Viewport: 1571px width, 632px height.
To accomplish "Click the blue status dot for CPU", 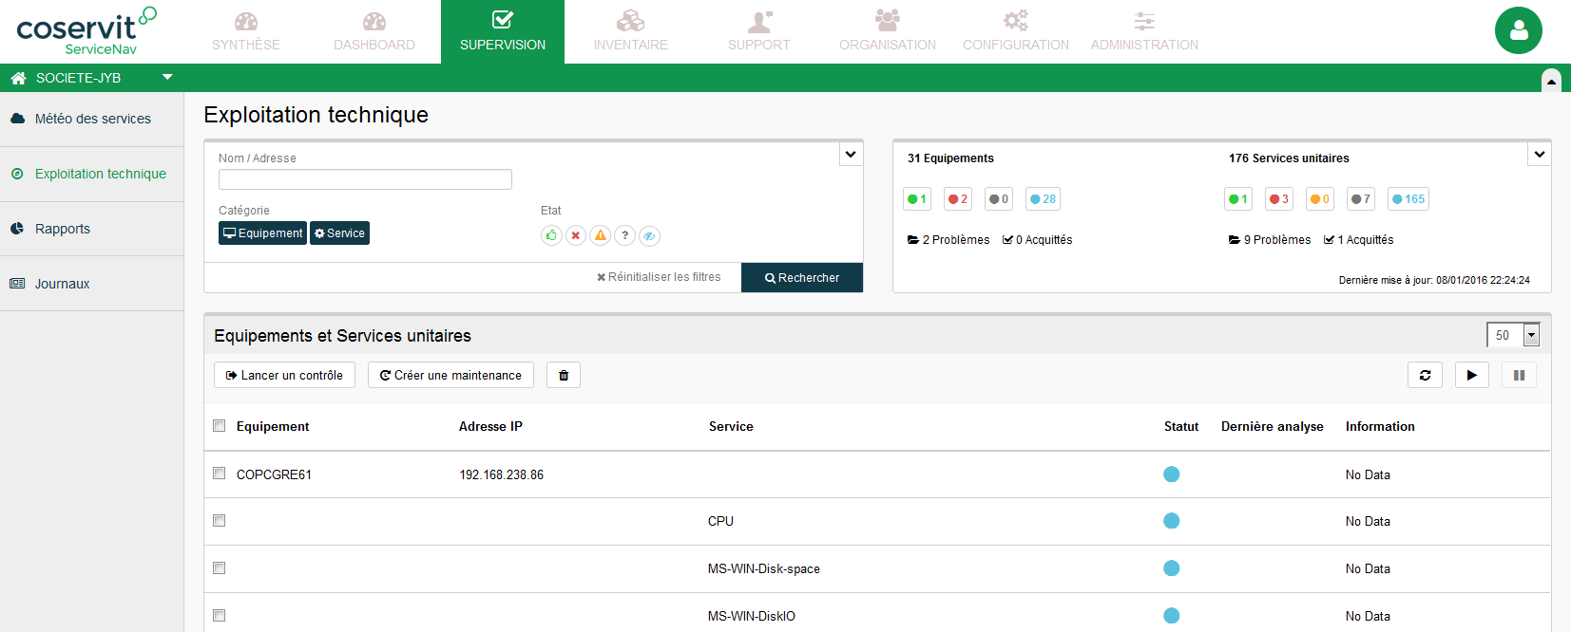I will [1172, 521].
